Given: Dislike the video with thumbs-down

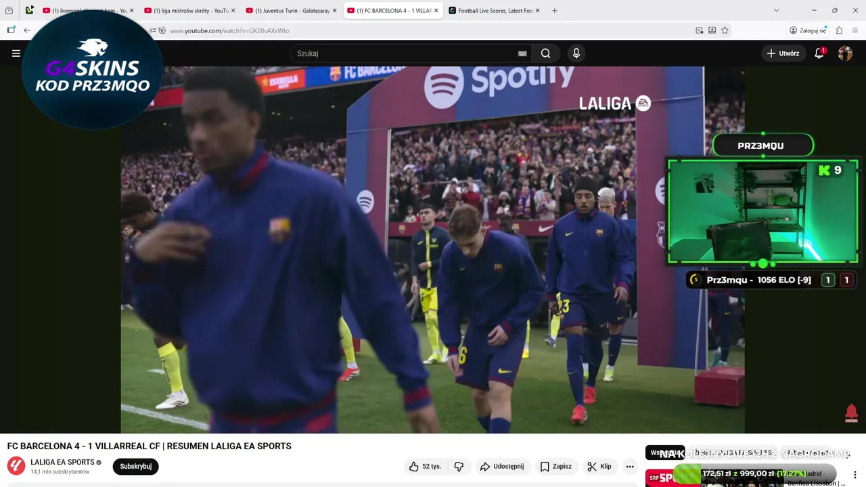Looking at the screenshot, I should (459, 466).
